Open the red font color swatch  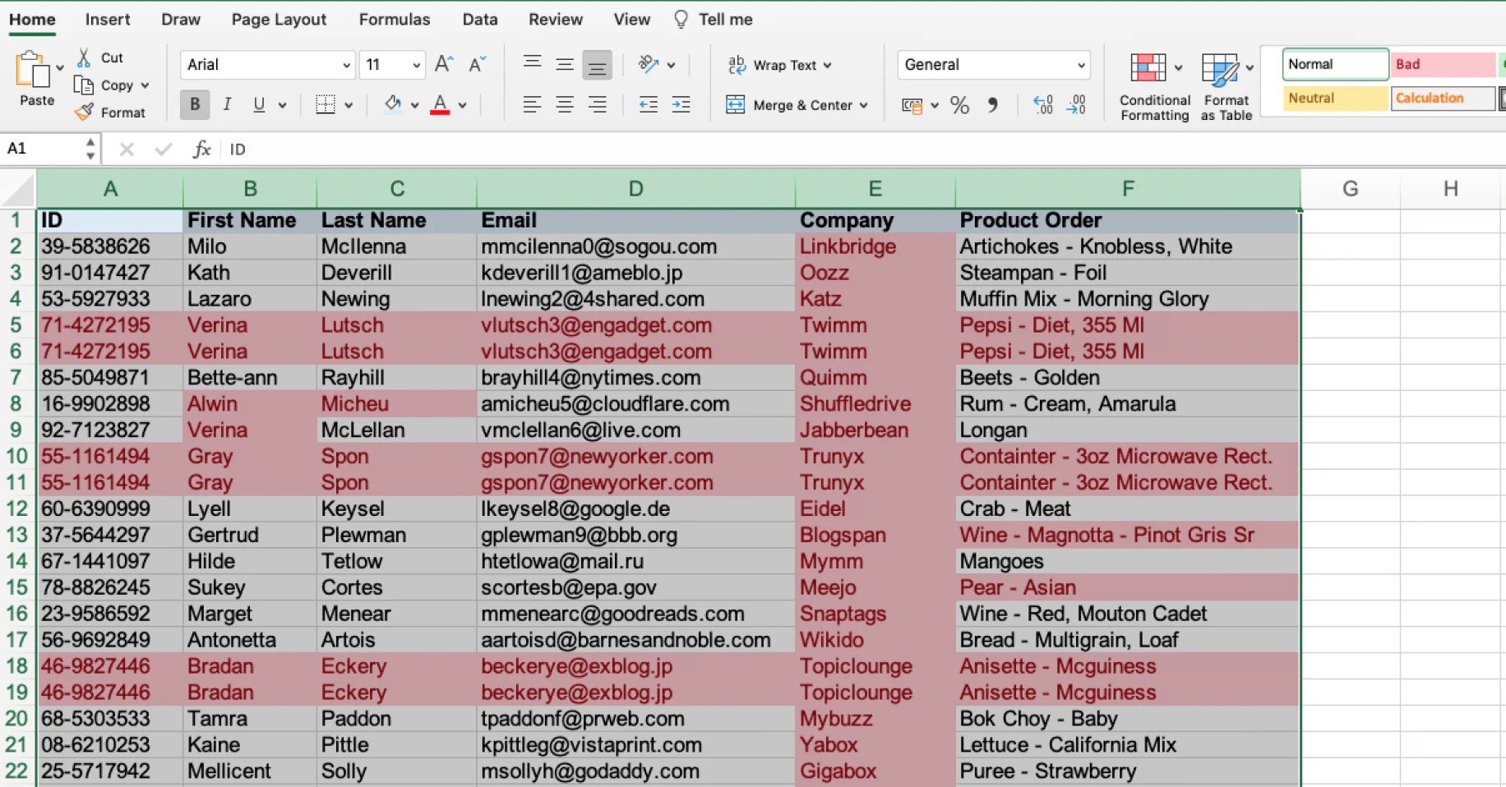441,105
